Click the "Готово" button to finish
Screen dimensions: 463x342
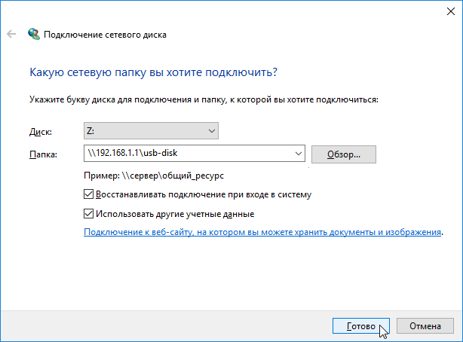coord(360,326)
